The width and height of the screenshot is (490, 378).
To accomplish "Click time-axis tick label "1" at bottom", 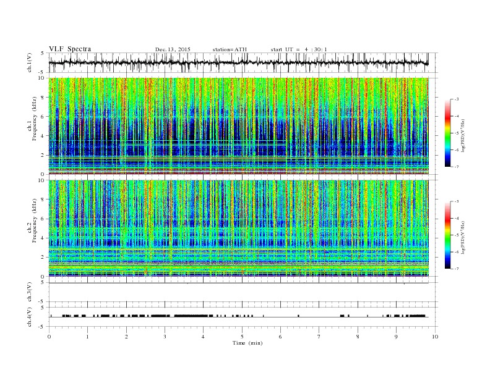I will click(87, 337).
